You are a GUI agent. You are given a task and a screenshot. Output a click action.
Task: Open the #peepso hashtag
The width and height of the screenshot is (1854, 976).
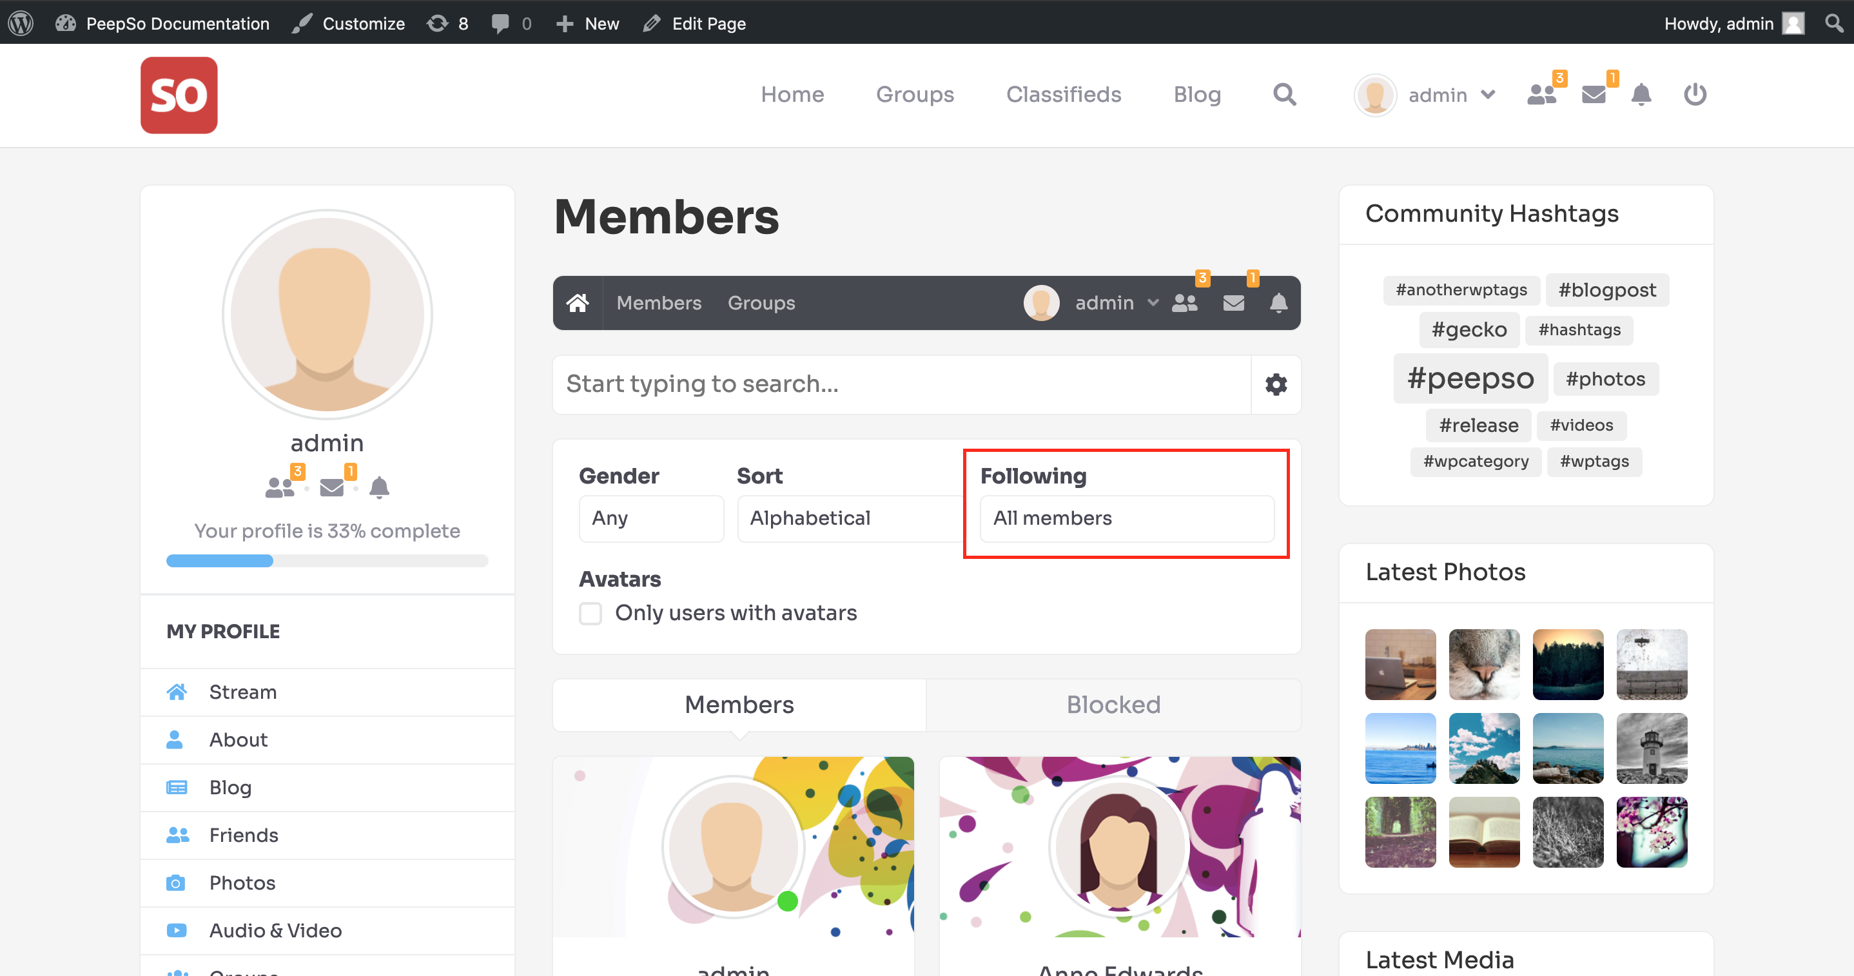click(1470, 378)
